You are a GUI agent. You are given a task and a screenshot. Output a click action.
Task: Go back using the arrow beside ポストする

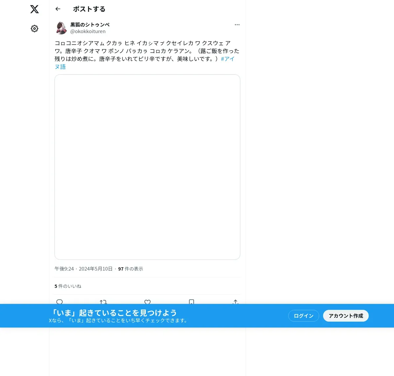click(x=58, y=9)
